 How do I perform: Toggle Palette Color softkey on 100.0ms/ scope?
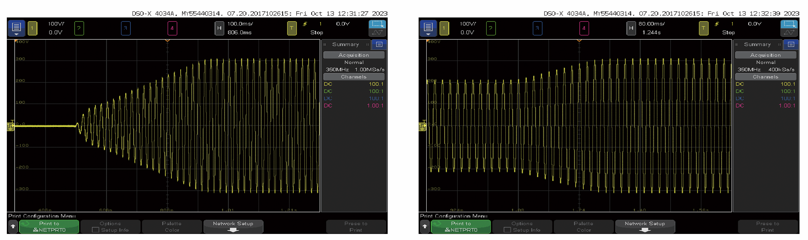(x=172, y=227)
